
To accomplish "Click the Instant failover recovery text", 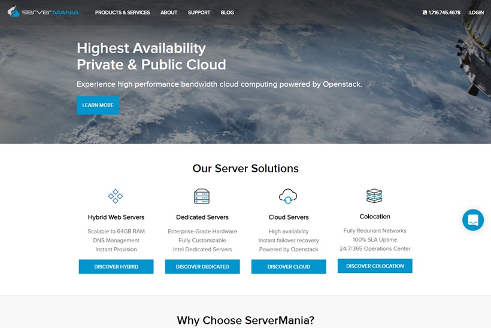I will coord(289,241).
